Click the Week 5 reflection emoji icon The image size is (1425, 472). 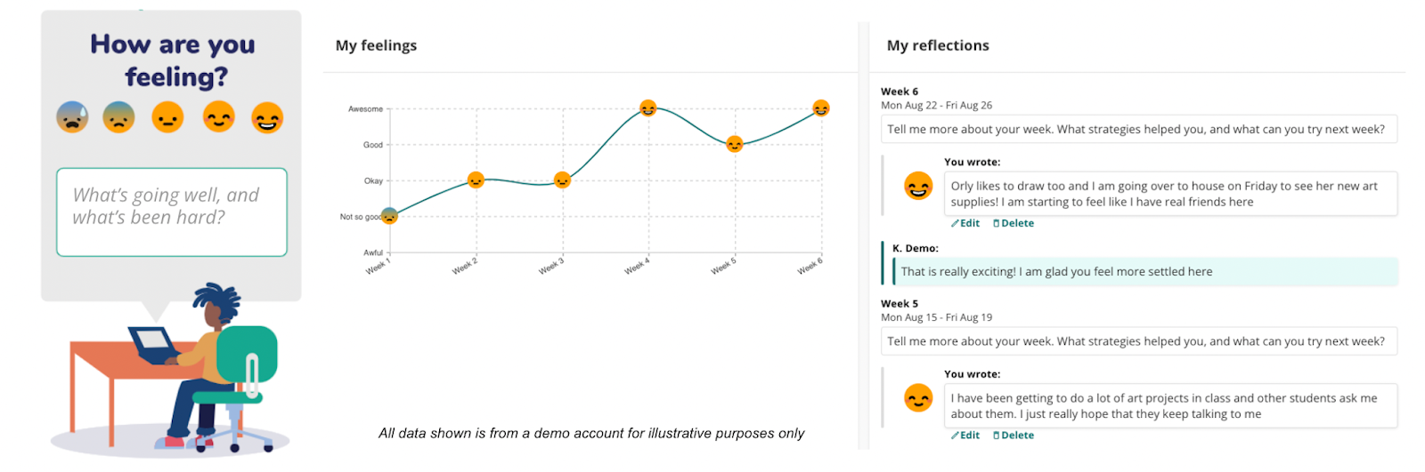click(x=918, y=397)
